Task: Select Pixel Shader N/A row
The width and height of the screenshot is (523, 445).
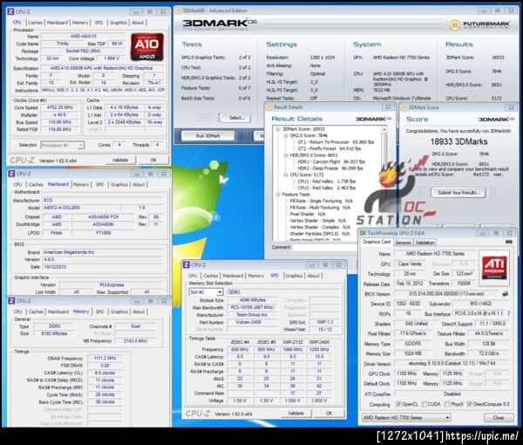Action: tap(307, 214)
